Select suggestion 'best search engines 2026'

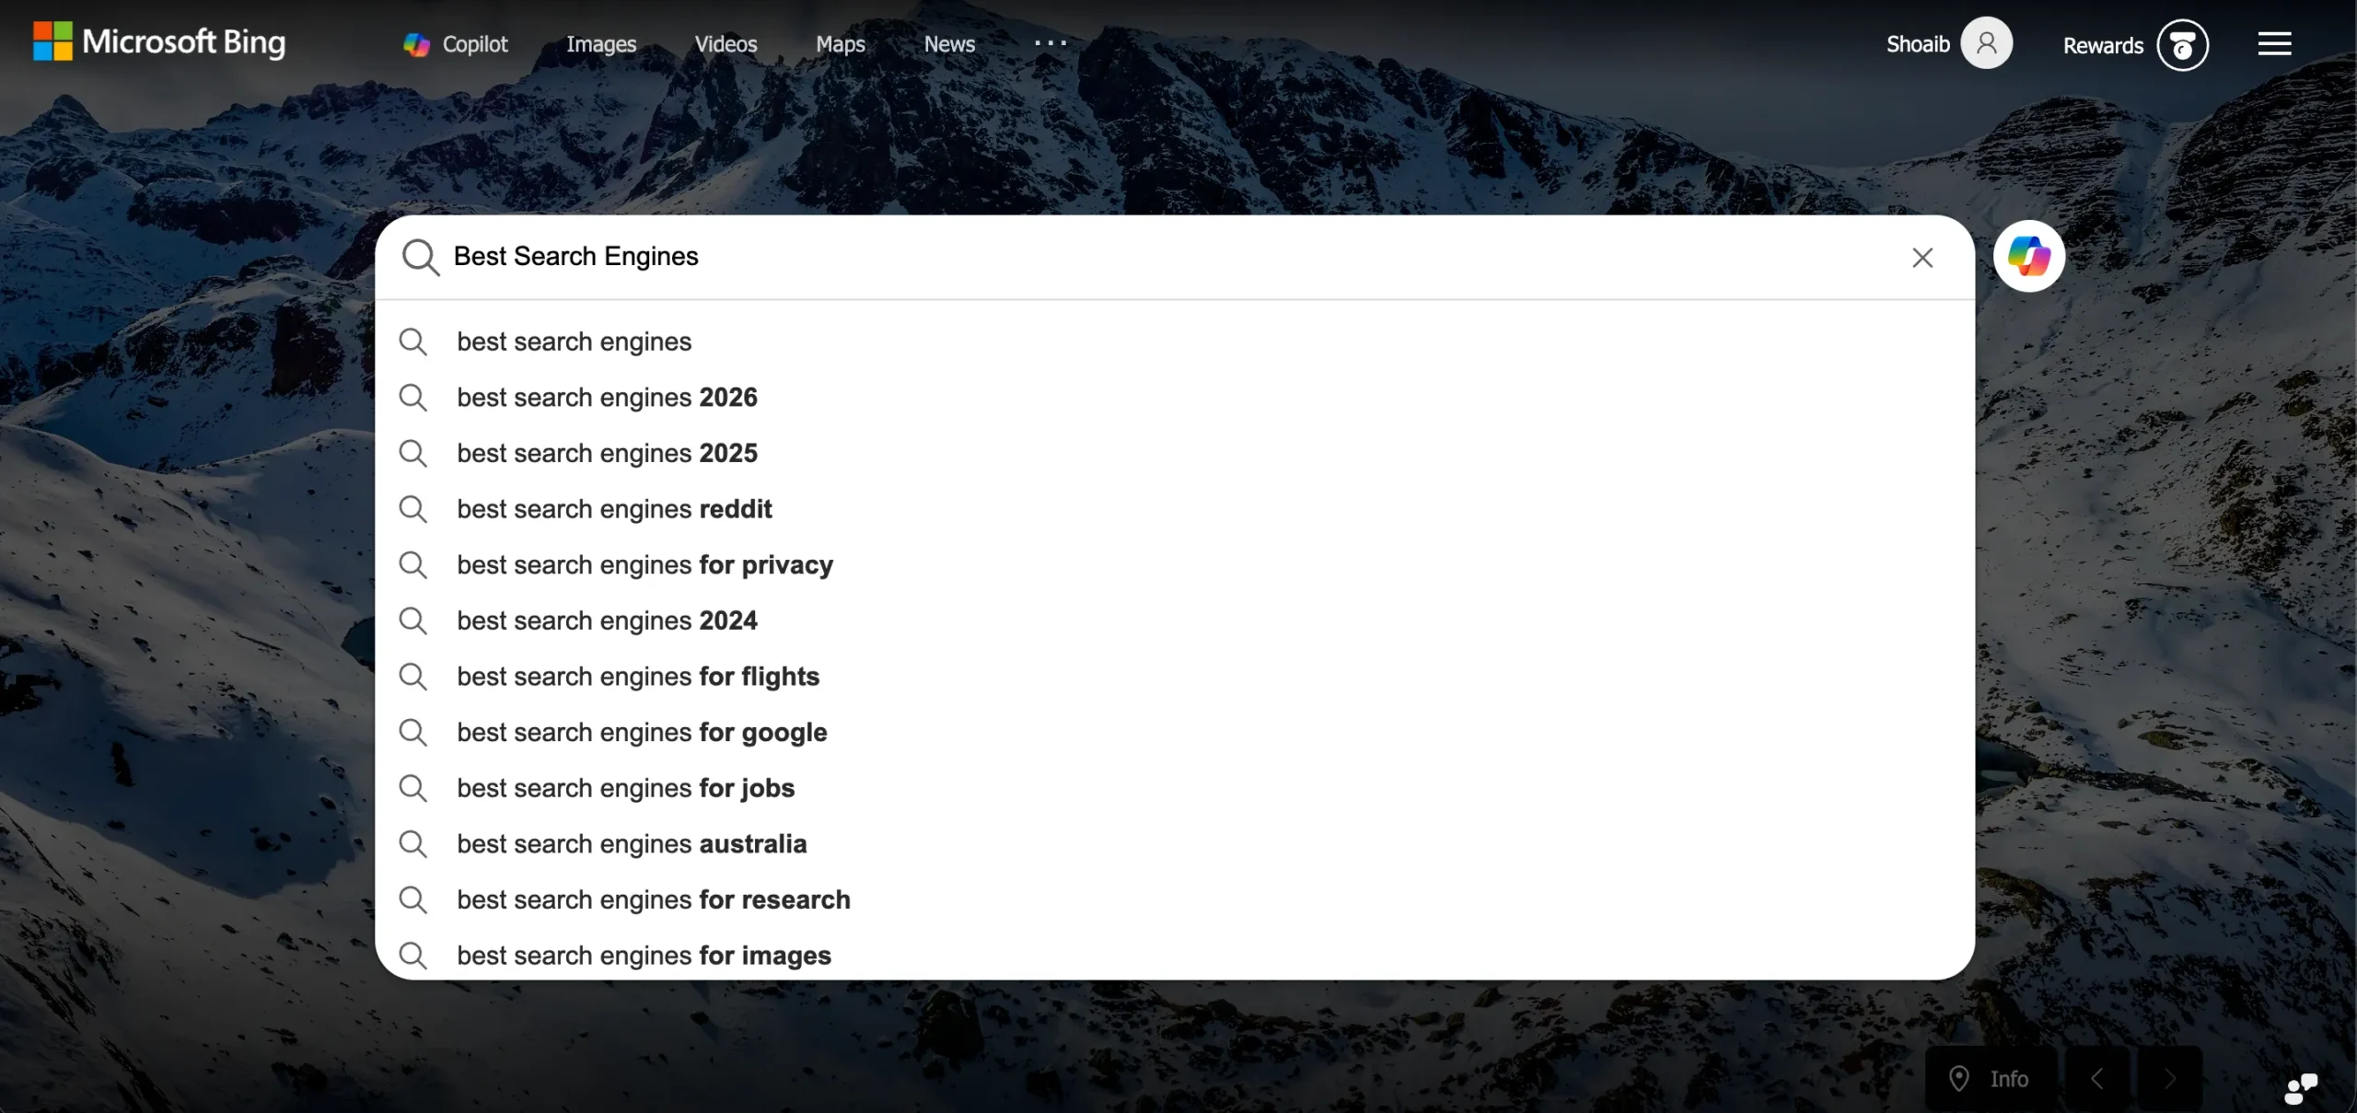coord(607,397)
